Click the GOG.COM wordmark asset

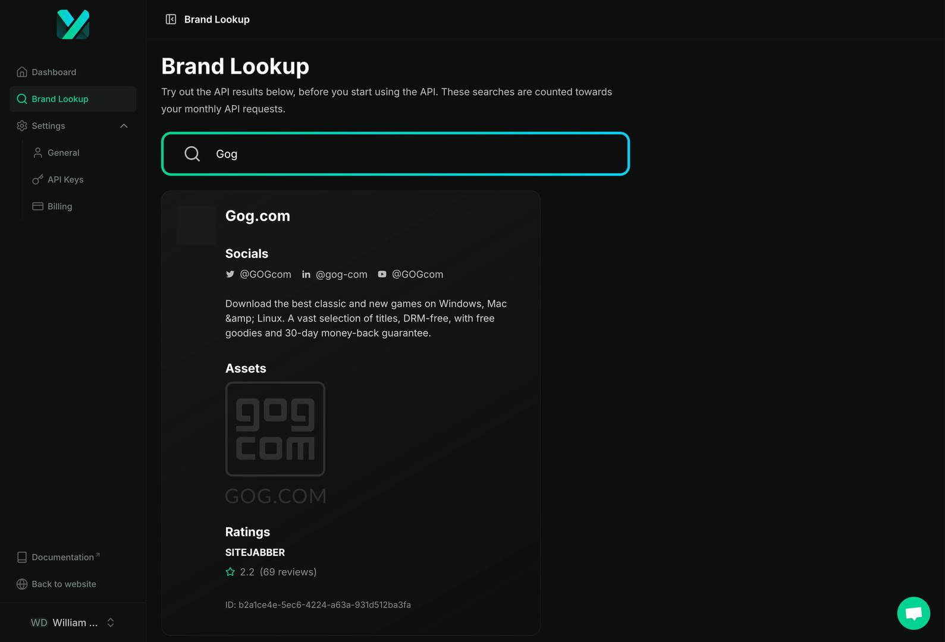point(276,496)
